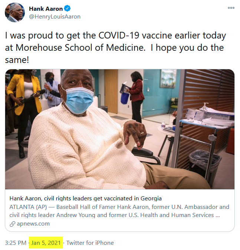The image size is (240, 250).
Task: Open the apnews.com source link
Action: 33,224
